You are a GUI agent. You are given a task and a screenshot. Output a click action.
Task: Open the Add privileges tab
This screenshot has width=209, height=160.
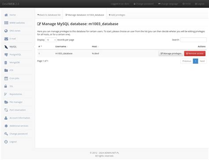click(x=117, y=15)
